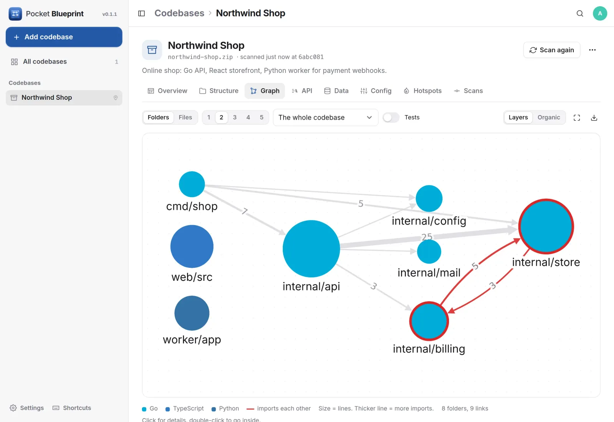Open the Overview tab

(168, 91)
